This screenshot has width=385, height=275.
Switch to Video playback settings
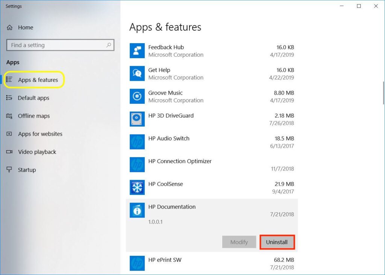(37, 152)
